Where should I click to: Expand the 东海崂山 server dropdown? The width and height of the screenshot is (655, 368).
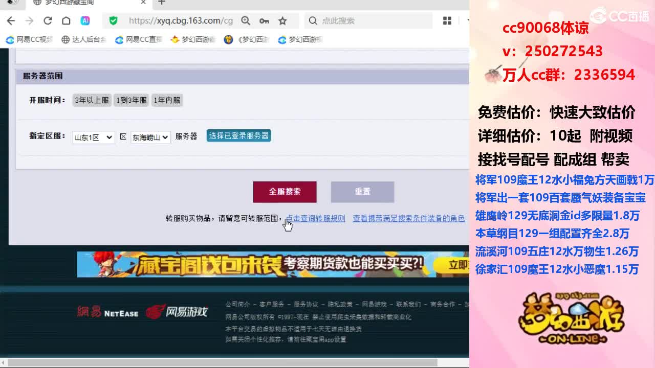pos(150,137)
